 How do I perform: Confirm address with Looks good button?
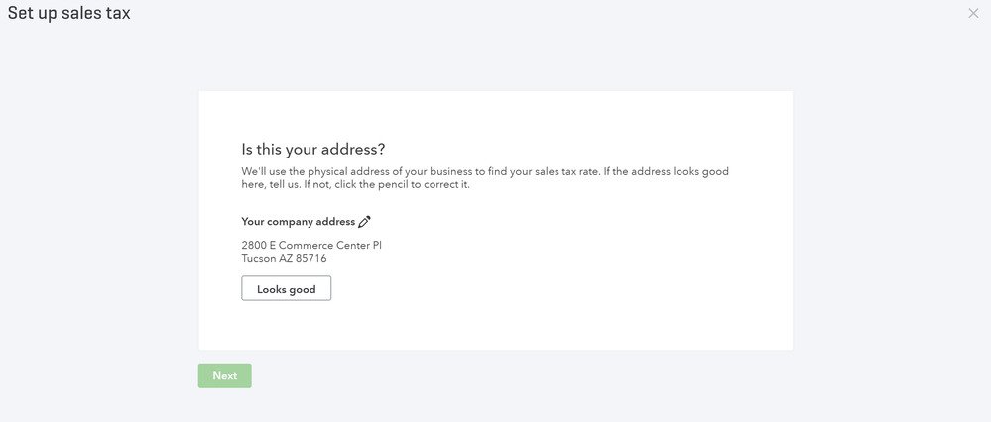(x=286, y=289)
